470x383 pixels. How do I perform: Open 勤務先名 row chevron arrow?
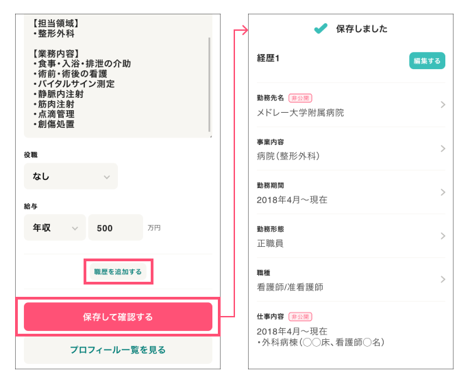[x=443, y=105]
